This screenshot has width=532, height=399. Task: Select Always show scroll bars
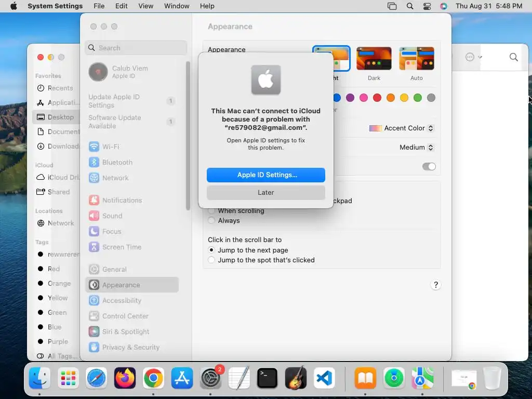(211, 220)
